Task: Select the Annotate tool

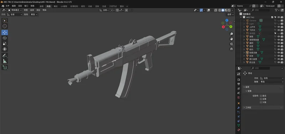Action: click(5, 55)
